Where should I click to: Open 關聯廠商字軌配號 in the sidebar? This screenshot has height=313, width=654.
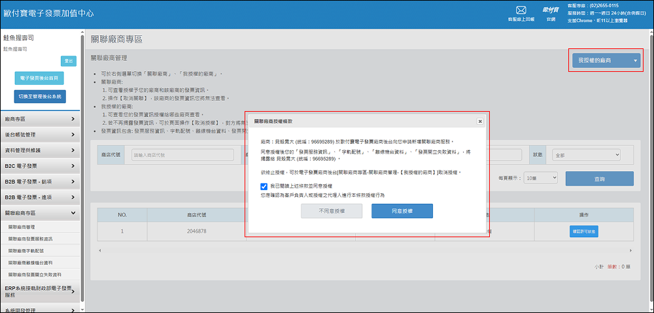click(x=26, y=250)
